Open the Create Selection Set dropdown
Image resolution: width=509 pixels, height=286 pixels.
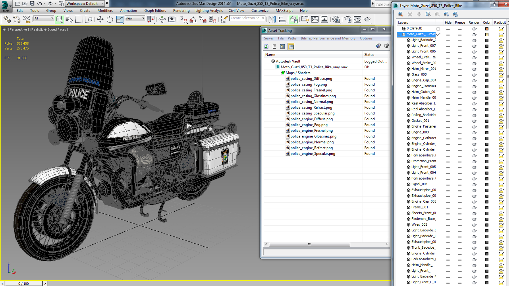(263, 18)
